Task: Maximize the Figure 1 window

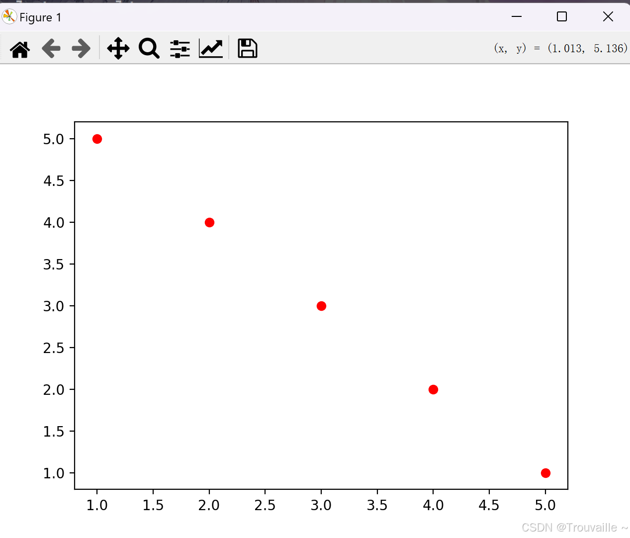Action: [x=562, y=16]
